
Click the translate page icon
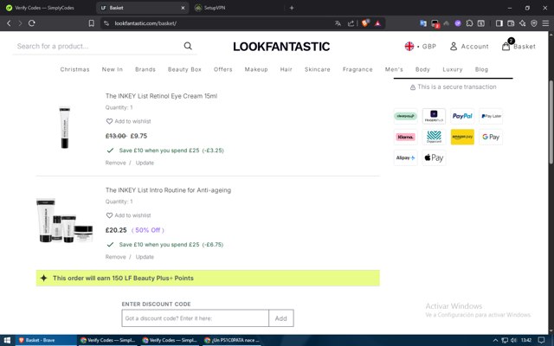pos(338,23)
